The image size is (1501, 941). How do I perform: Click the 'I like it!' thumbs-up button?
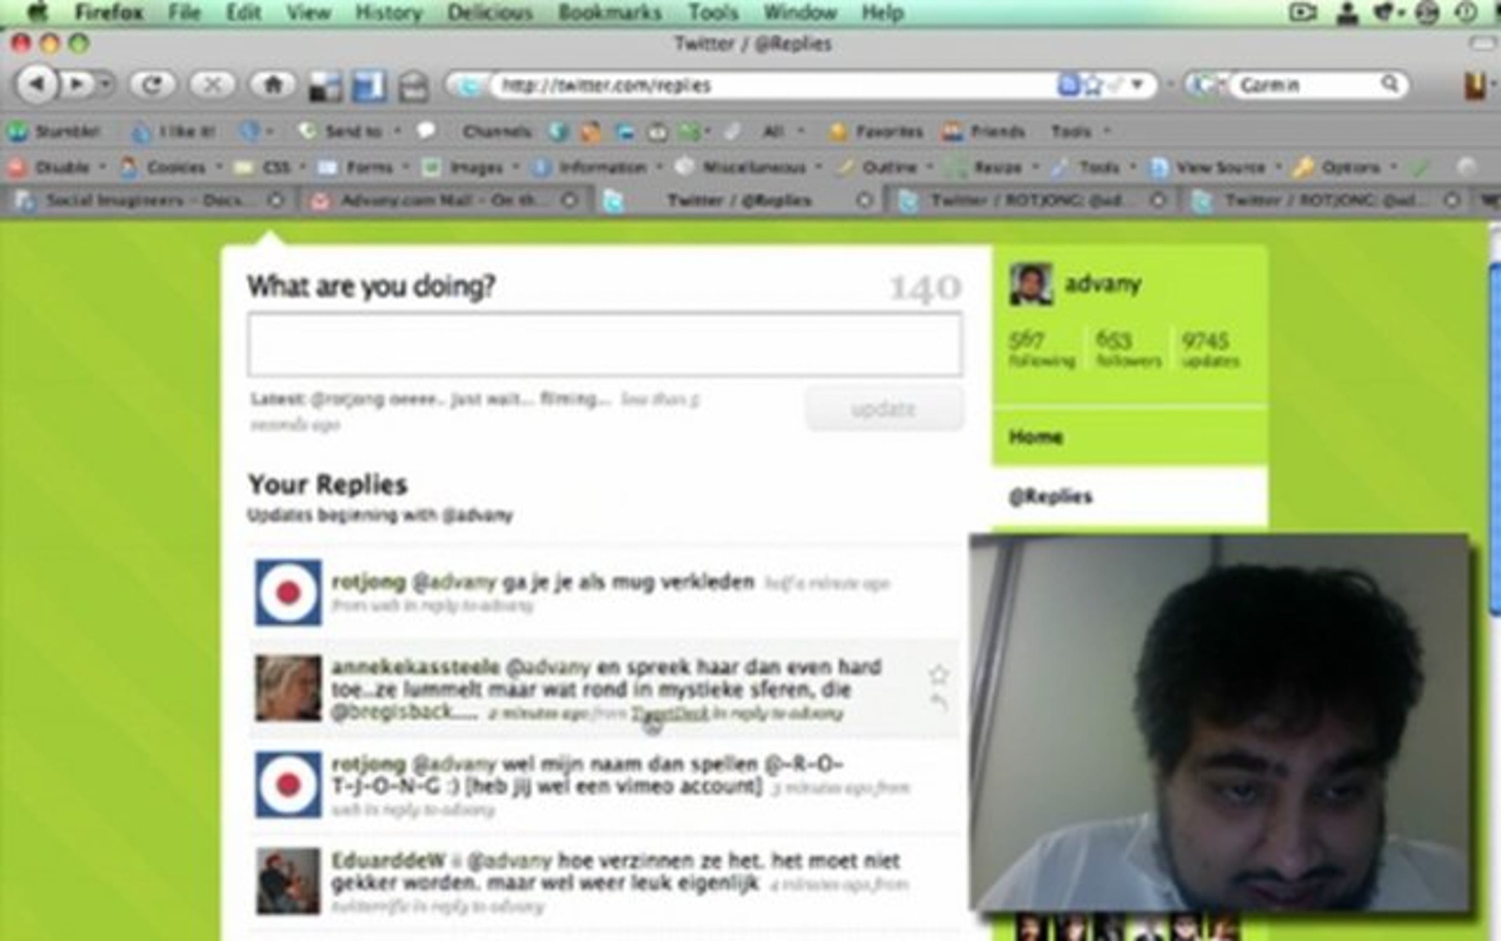tap(173, 131)
